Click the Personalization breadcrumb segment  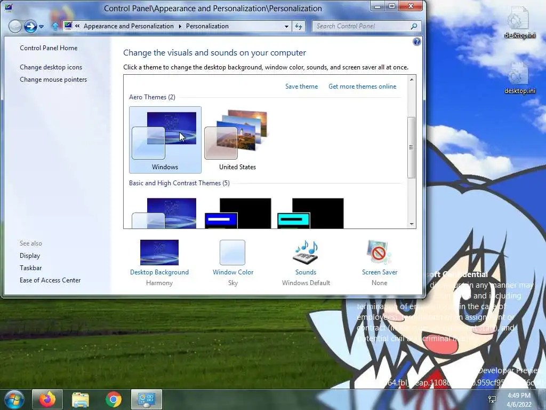tap(207, 26)
